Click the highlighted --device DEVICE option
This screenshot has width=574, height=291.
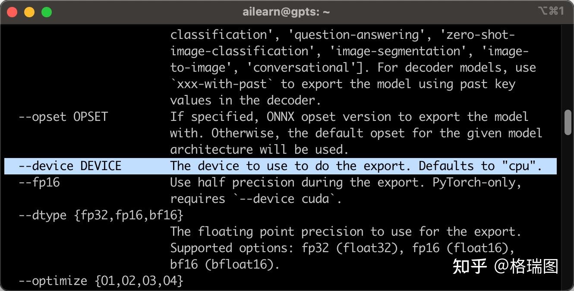click(70, 166)
